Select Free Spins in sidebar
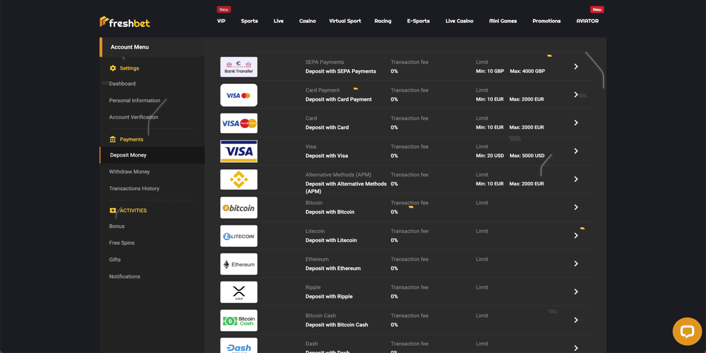706x353 pixels. tap(122, 243)
